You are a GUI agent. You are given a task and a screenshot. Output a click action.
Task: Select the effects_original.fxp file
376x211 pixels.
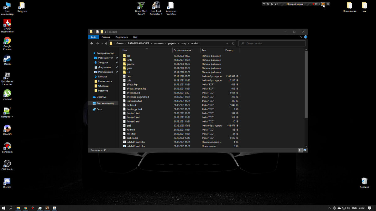pyautogui.click(x=181, y=89)
